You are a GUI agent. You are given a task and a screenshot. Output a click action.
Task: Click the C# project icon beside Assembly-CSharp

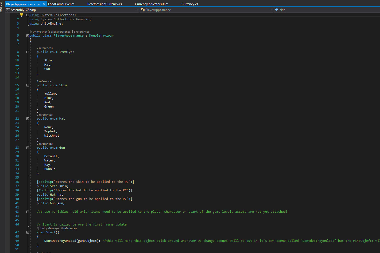[8, 10]
